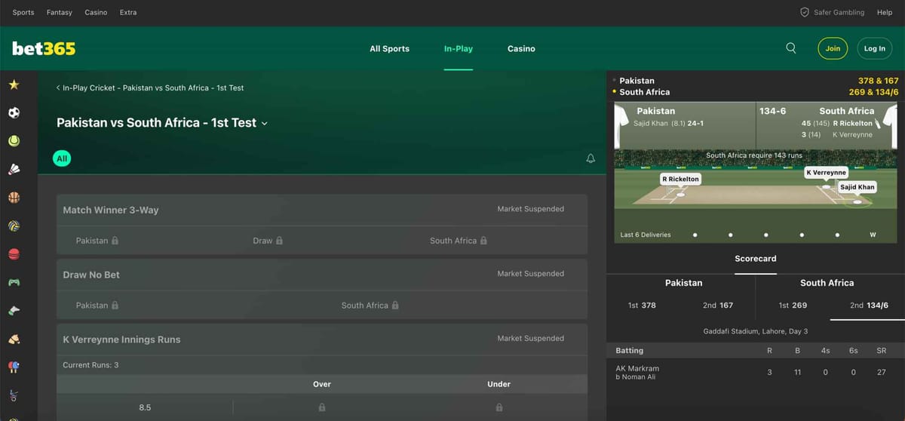Open the Casino tab in main navigation

coord(521,48)
